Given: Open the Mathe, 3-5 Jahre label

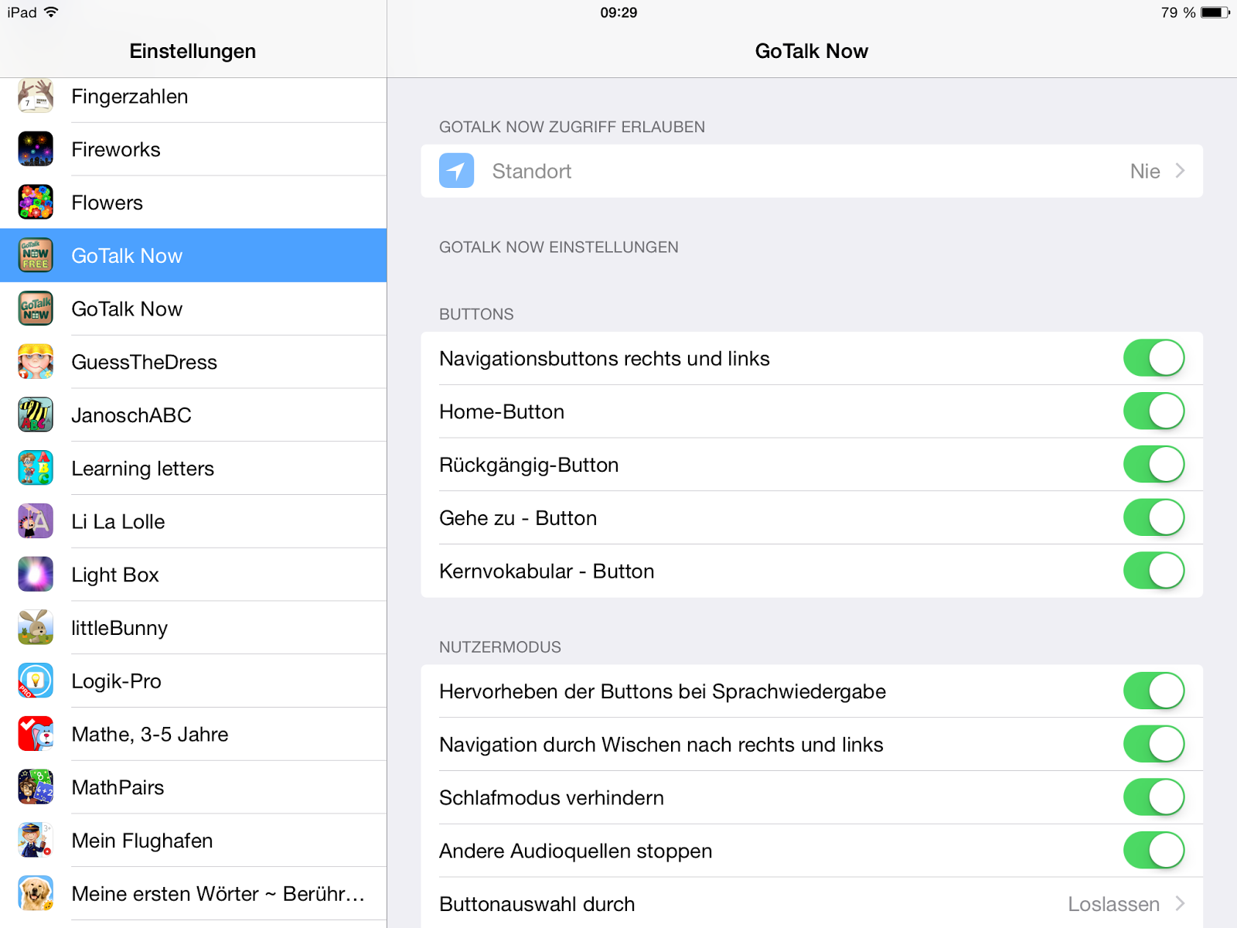Looking at the screenshot, I should [150, 735].
